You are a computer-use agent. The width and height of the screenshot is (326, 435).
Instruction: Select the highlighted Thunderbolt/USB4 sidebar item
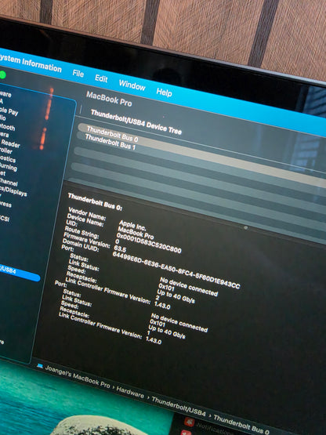19,273
